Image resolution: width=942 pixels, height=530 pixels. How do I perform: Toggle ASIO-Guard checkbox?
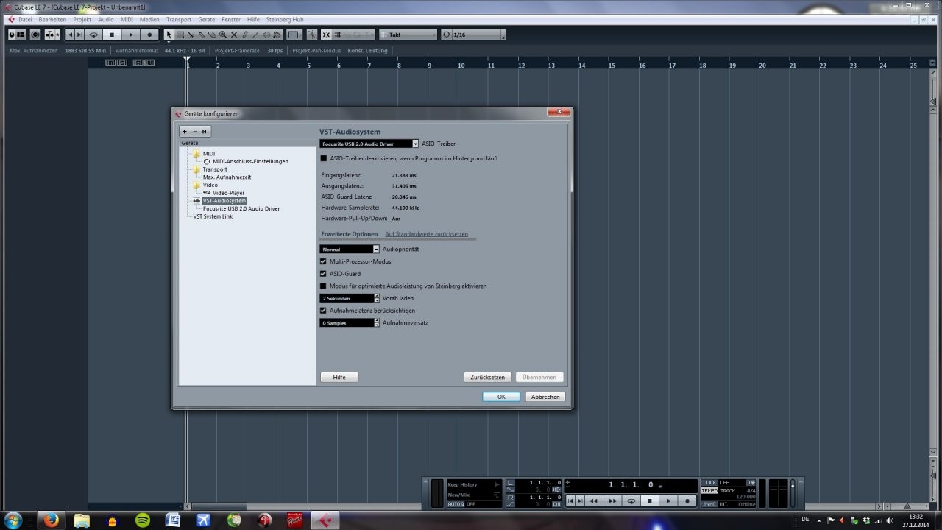(323, 273)
